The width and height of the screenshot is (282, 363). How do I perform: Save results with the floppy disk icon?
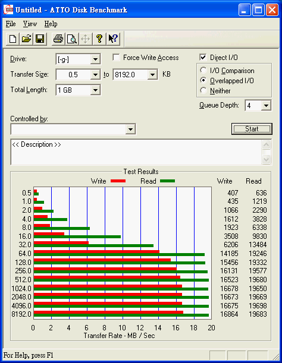[40, 39]
